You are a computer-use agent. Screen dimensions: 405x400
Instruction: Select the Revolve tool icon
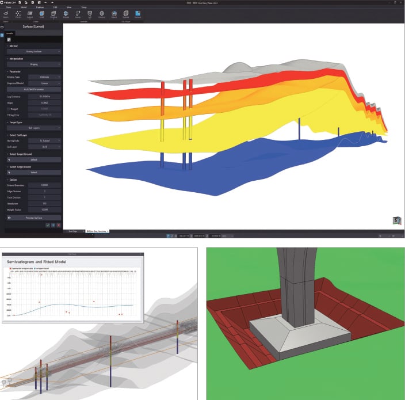click(102, 14)
